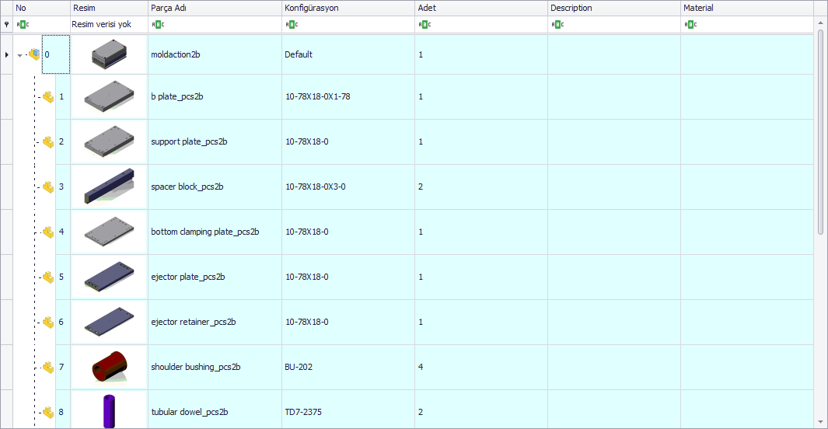Click the shoulder bushing thumbnail image
This screenshot has height=429, width=828.
[x=110, y=367]
